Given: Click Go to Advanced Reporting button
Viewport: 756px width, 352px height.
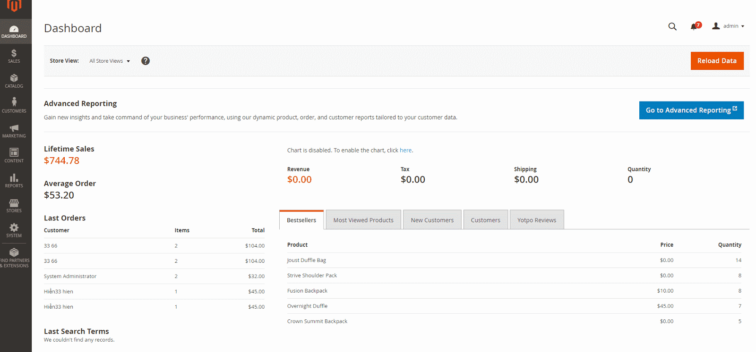Looking at the screenshot, I should click(691, 110).
